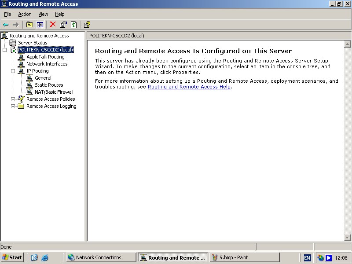This screenshot has width=352, height=264.
Task: Click the MSN messenger tray icon
Action: tap(320, 257)
